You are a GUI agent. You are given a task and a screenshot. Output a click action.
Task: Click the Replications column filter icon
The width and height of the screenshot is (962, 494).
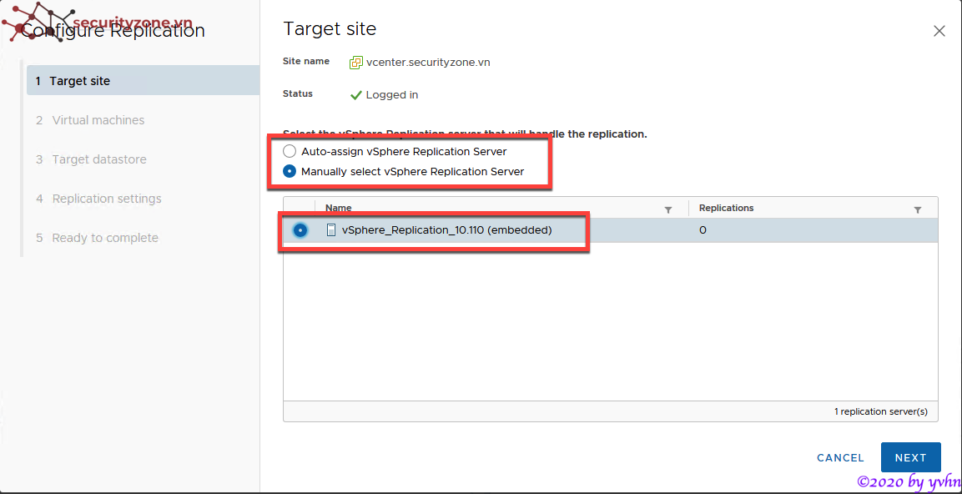[917, 210]
